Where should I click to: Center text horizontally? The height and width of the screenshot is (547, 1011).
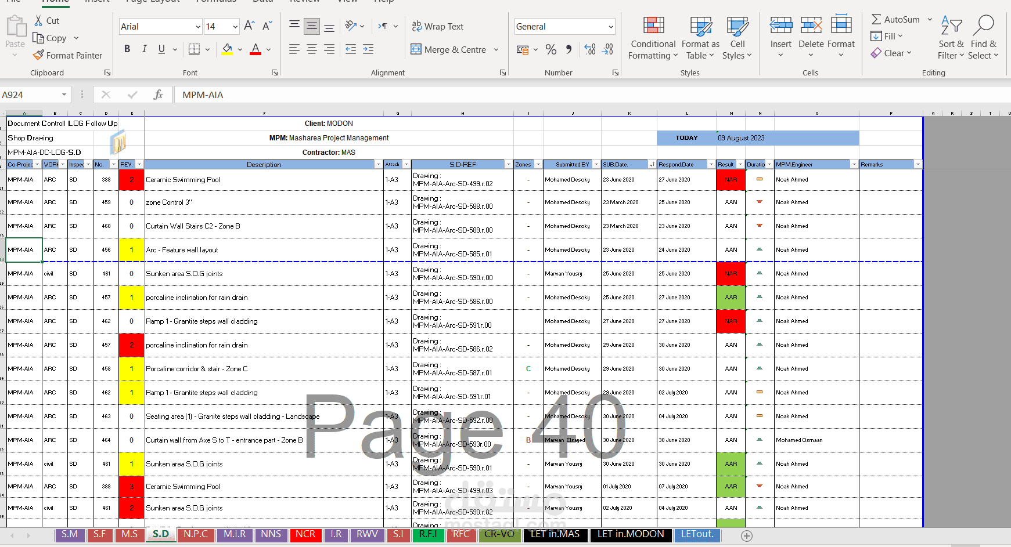point(312,49)
